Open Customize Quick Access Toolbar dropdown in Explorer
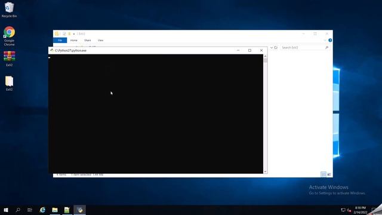The image size is (382, 215). (74, 34)
